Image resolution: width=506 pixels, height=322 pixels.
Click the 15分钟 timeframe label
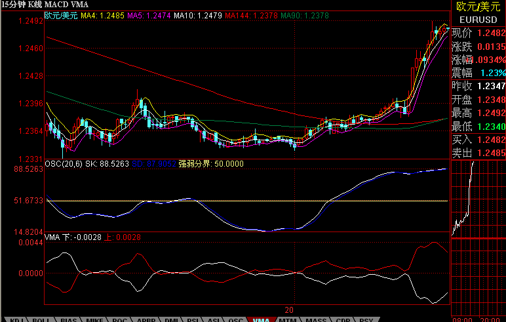(12, 5)
